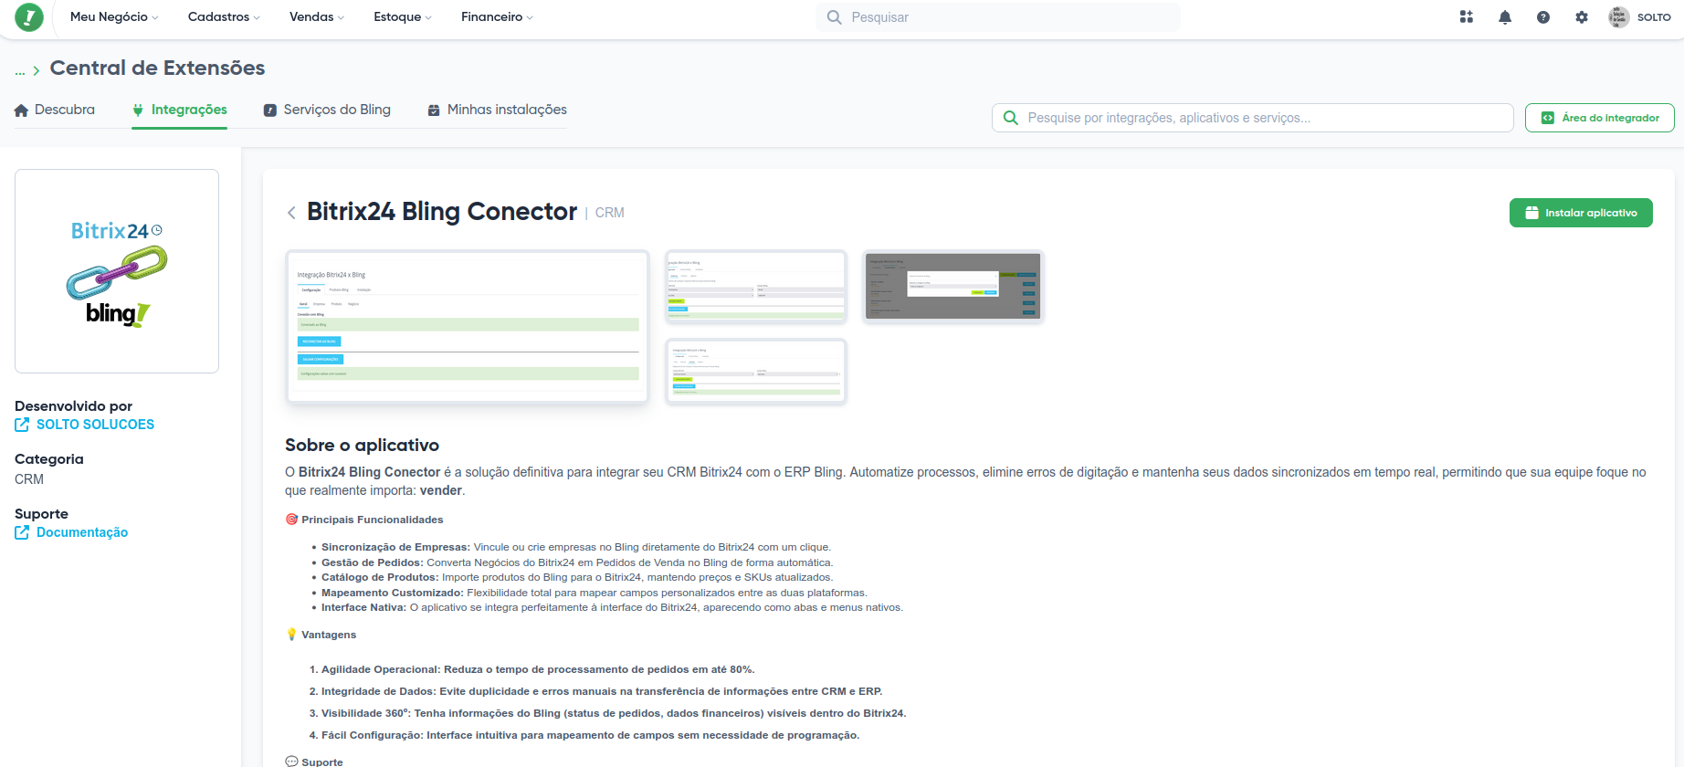The width and height of the screenshot is (1684, 767).
Task: Click the Bling green logo icon
Action: [x=29, y=17]
